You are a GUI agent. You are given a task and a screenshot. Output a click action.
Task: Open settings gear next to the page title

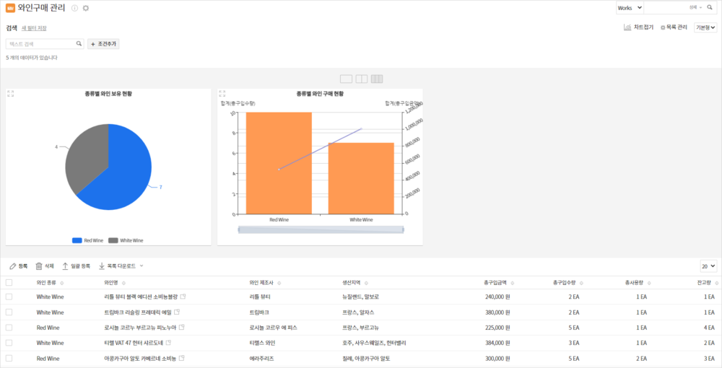tap(86, 8)
